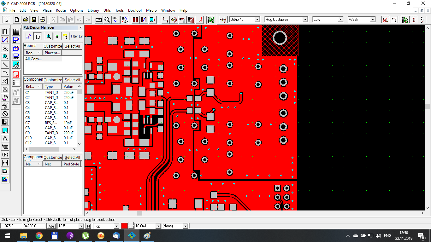Toggle select mode icon in Design Manager
431x242 pixels.
click(x=65, y=36)
